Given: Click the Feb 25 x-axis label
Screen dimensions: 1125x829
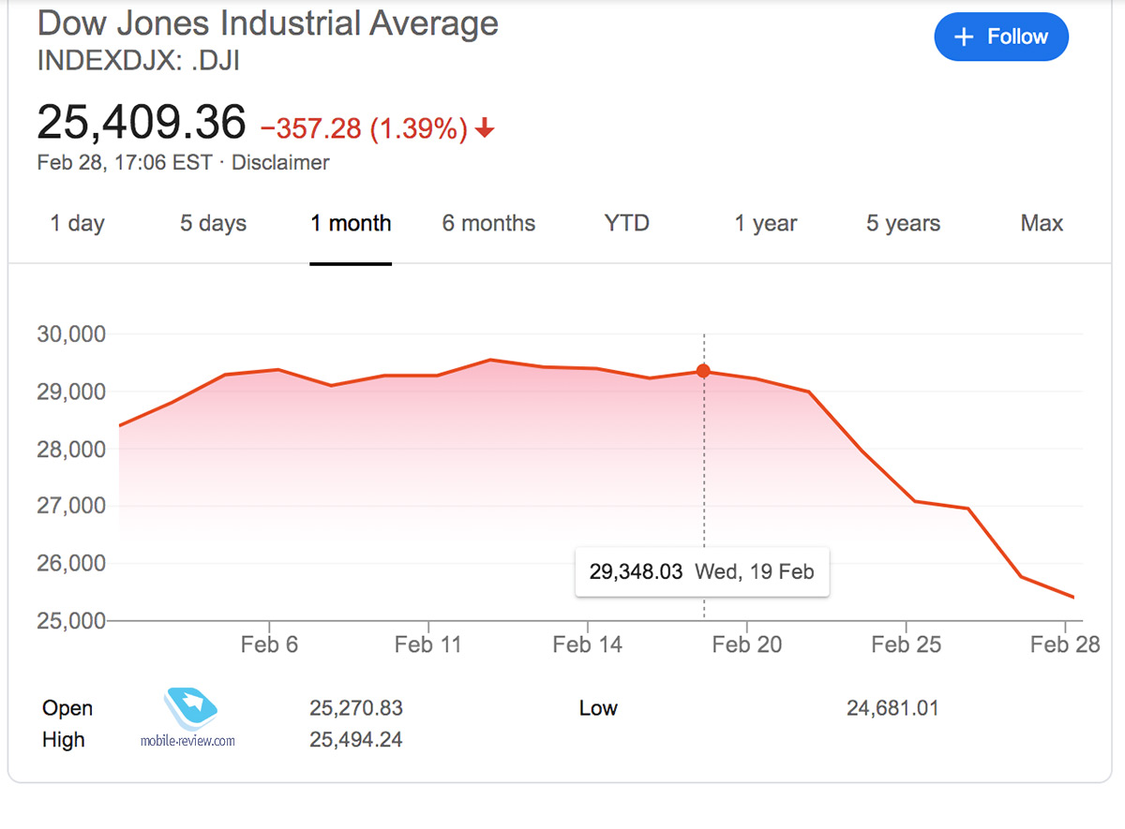Looking at the screenshot, I should tap(906, 644).
